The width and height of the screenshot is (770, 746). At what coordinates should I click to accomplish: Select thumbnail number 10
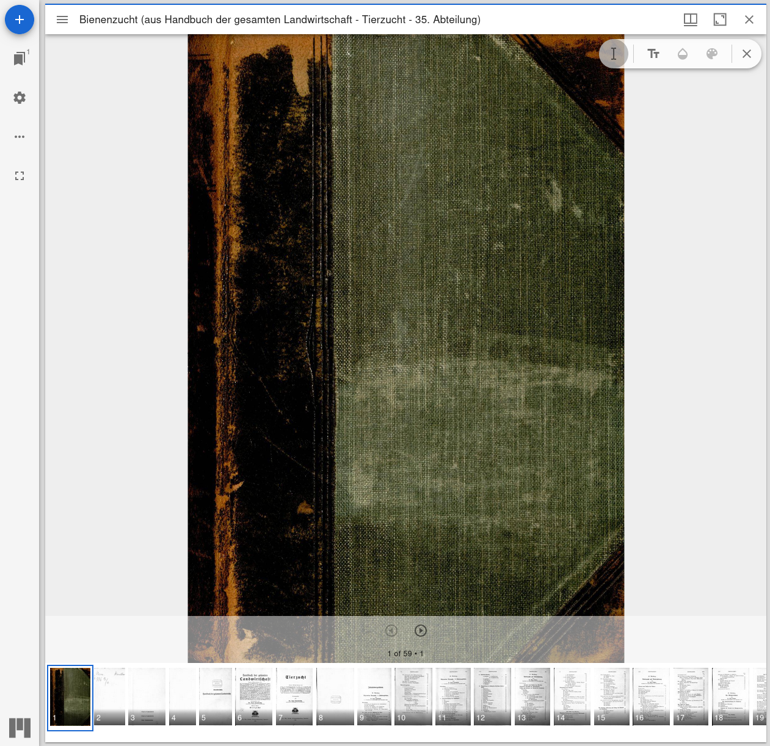point(413,697)
